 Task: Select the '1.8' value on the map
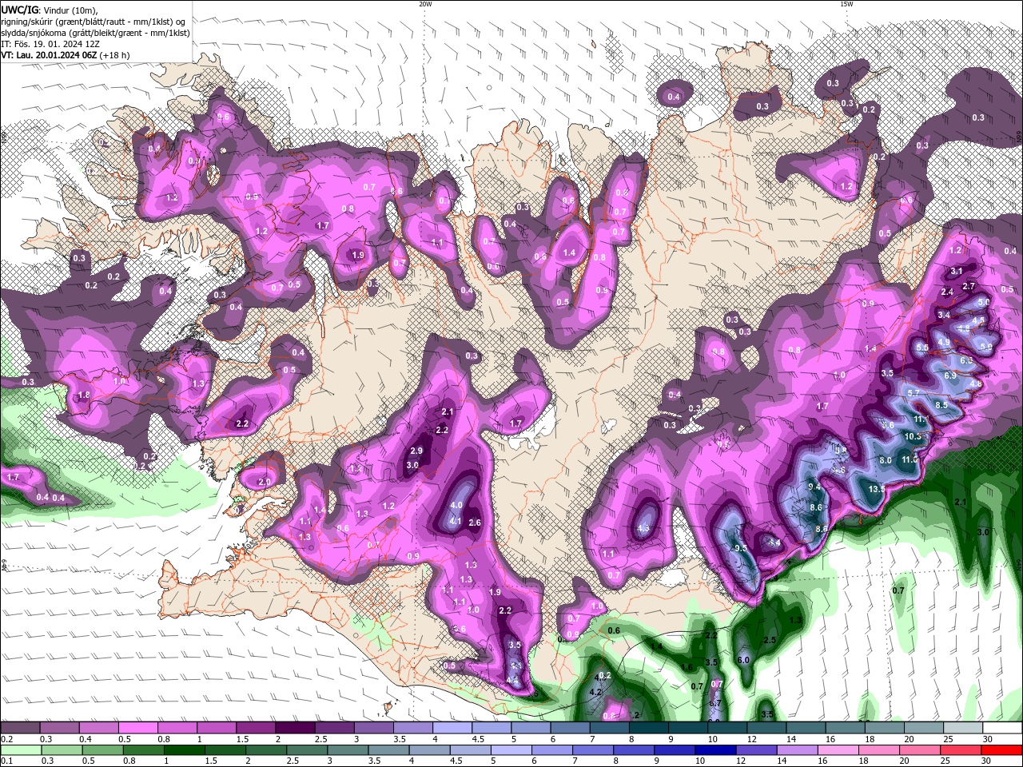click(83, 395)
